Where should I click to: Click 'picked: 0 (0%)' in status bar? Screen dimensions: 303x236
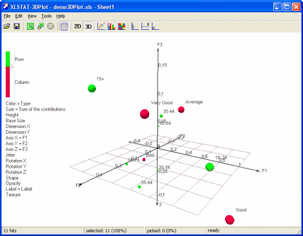(x=162, y=231)
